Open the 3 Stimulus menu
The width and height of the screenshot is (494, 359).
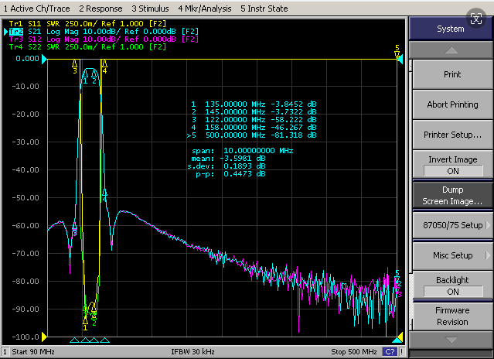pyautogui.click(x=150, y=9)
